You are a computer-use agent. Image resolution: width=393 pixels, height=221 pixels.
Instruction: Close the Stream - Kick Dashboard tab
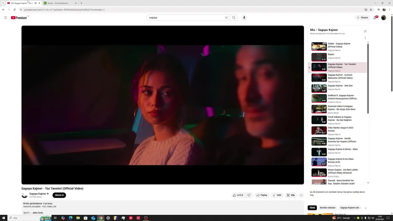(76, 3)
